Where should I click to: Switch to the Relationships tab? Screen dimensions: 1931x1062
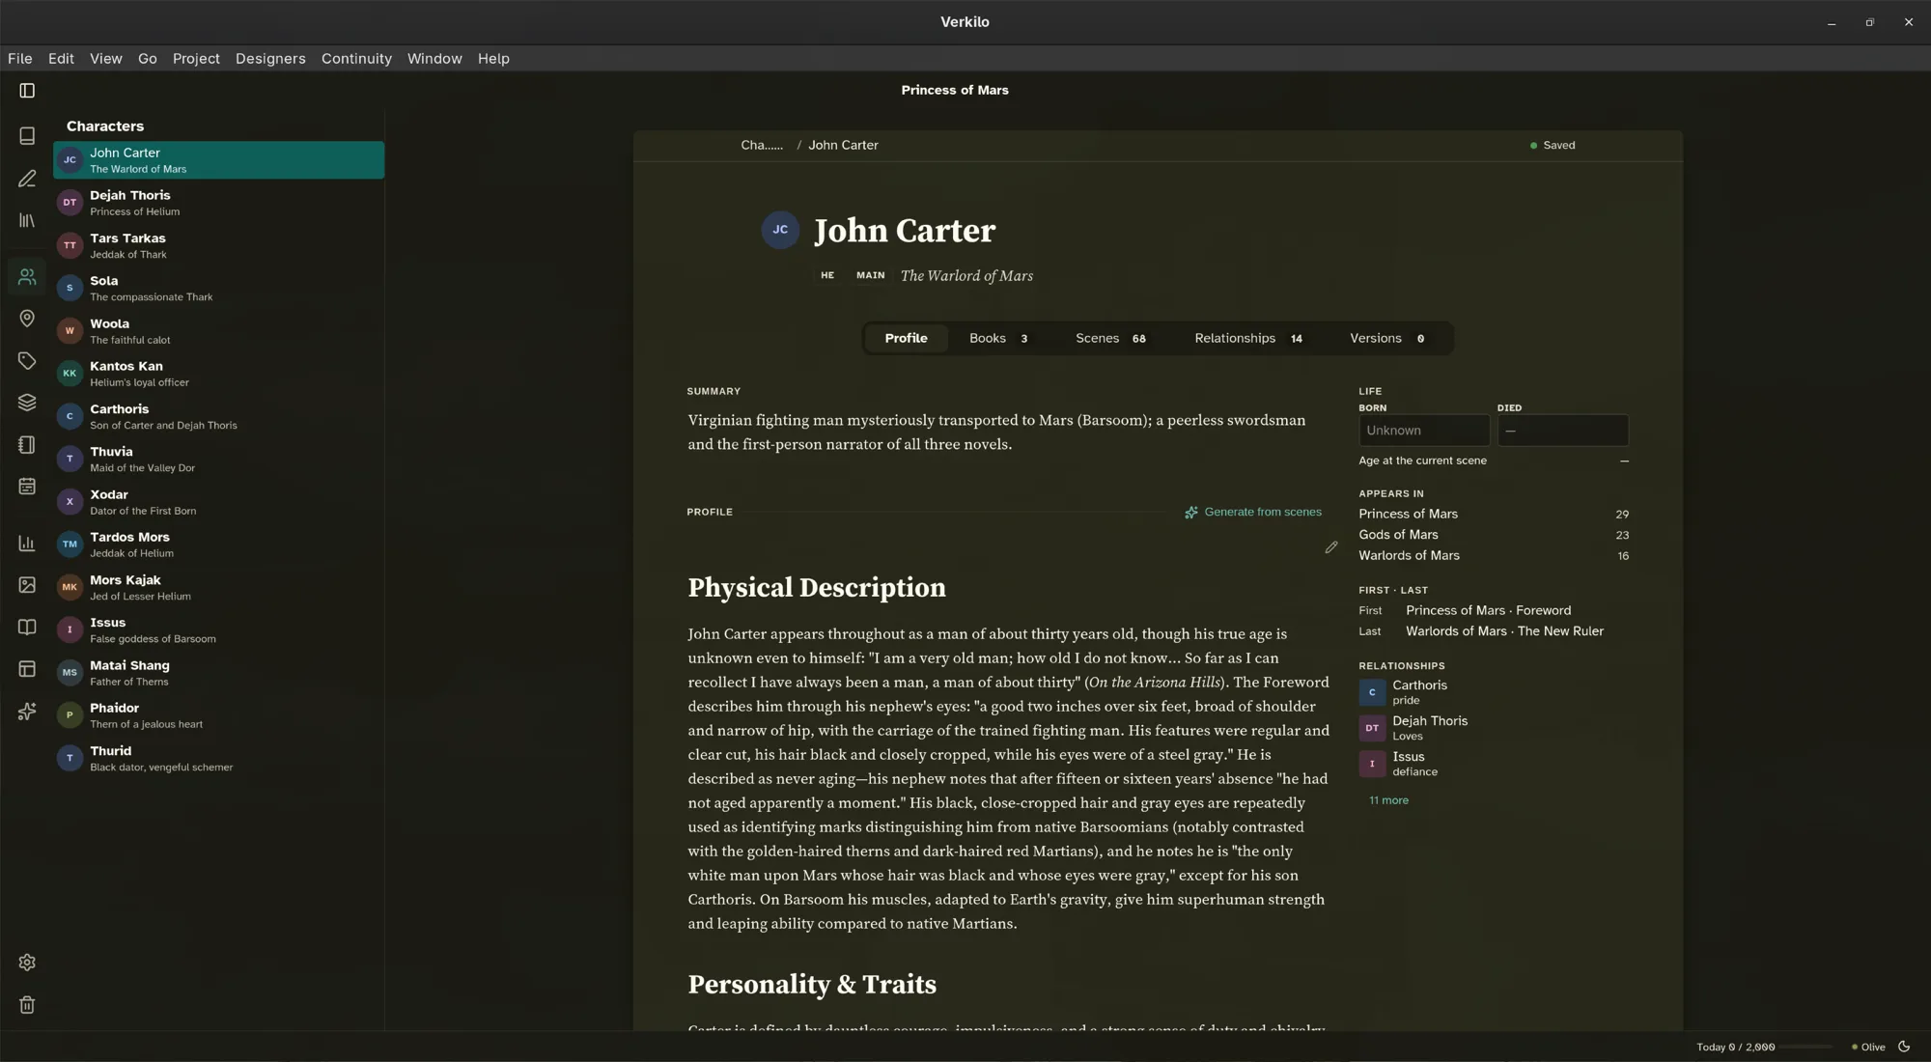point(1248,339)
